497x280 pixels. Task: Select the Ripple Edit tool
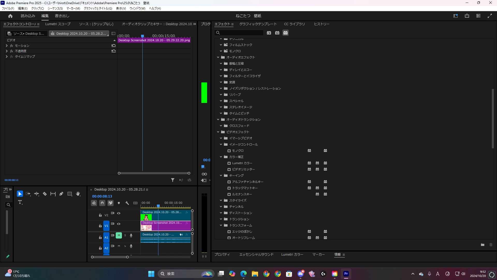(x=36, y=194)
